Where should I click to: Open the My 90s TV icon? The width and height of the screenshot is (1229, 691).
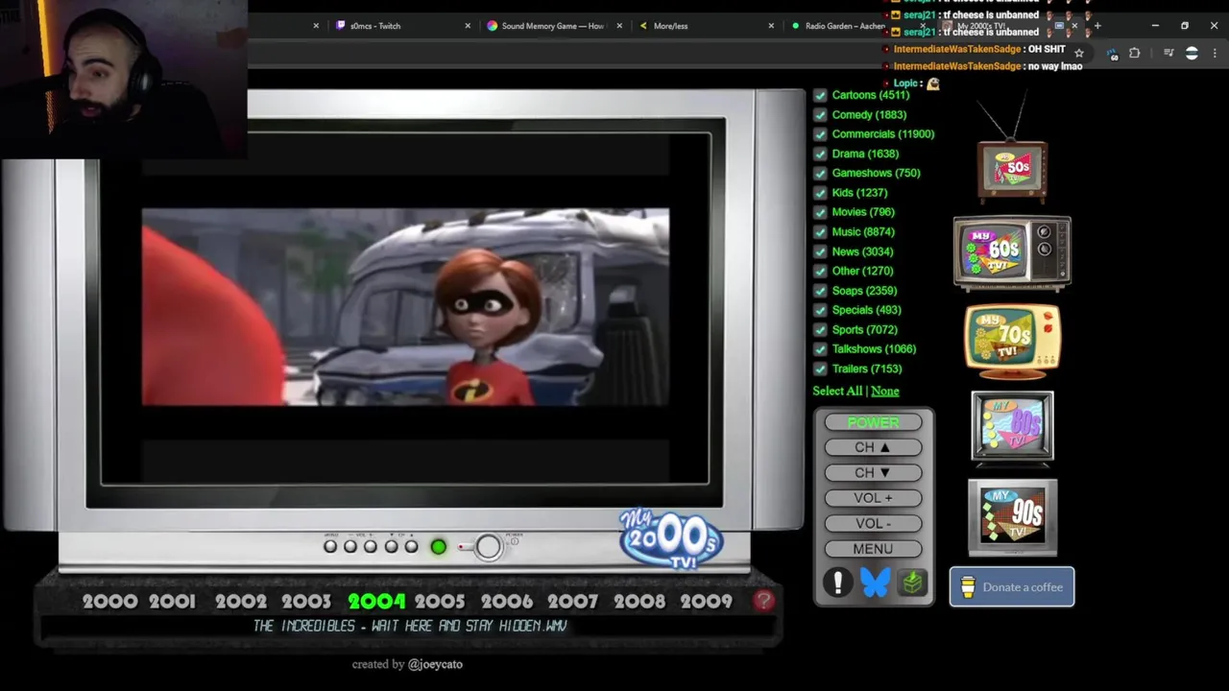(x=1012, y=517)
